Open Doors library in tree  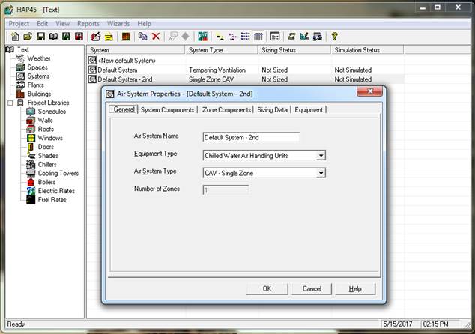tap(46, 147)
